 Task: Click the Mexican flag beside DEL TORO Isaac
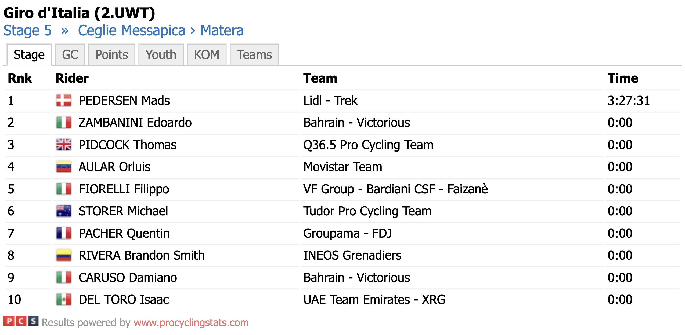tap(64, 300)
